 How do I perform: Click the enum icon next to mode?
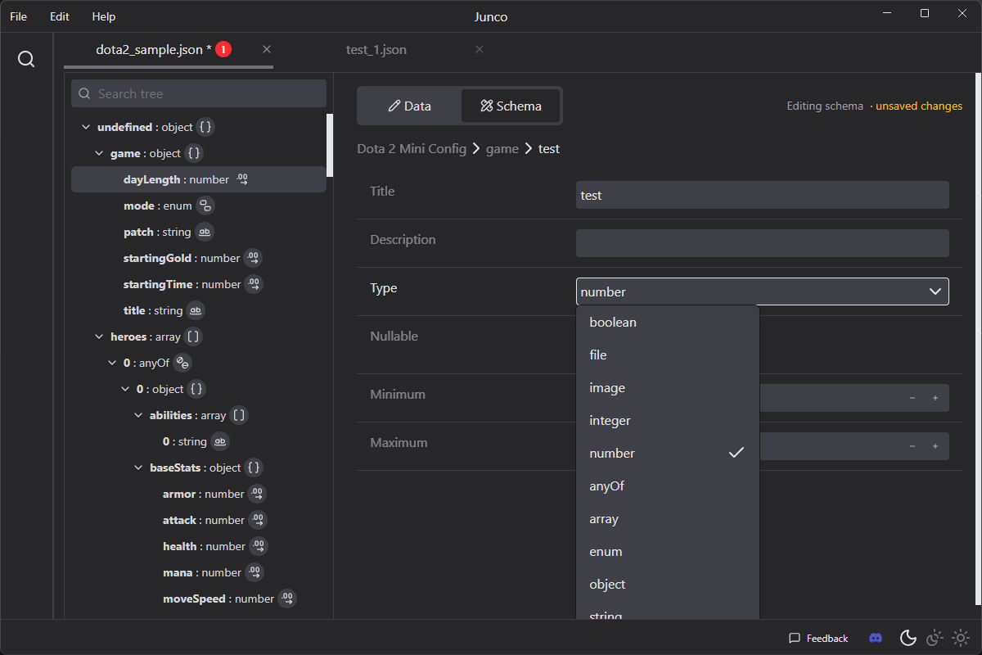click(205, 206)
